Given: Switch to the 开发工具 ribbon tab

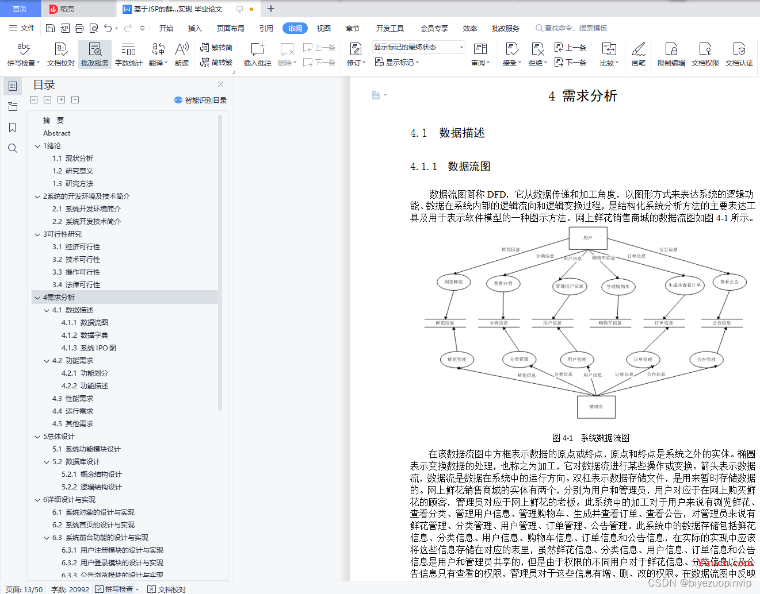Looking at the screenshot, I should click(390, 28).
